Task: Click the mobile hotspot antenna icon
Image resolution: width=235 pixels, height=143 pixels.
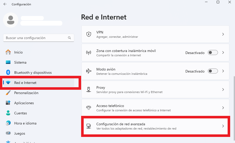Action: [89, 52]
